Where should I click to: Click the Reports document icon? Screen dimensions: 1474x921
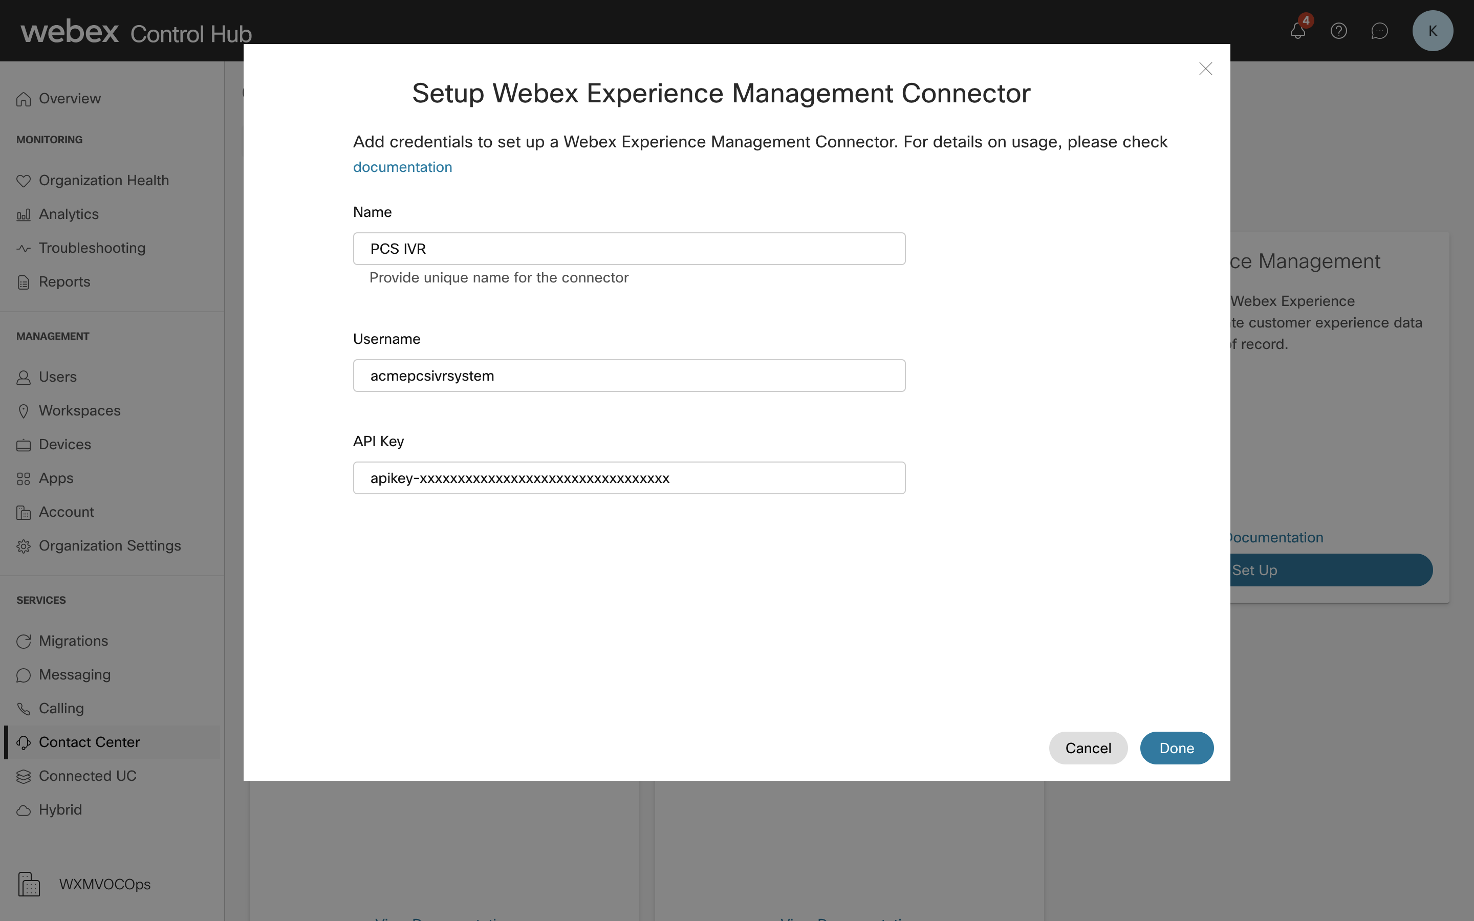pyautogui.click(x=24, y=282)
